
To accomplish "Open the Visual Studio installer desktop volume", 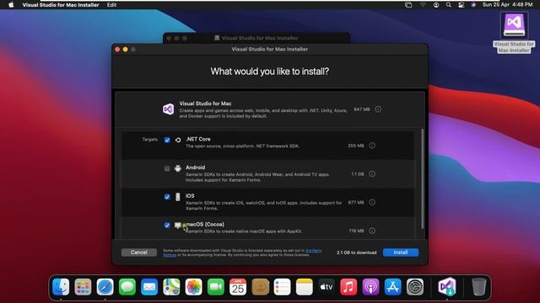I will 514,33.
